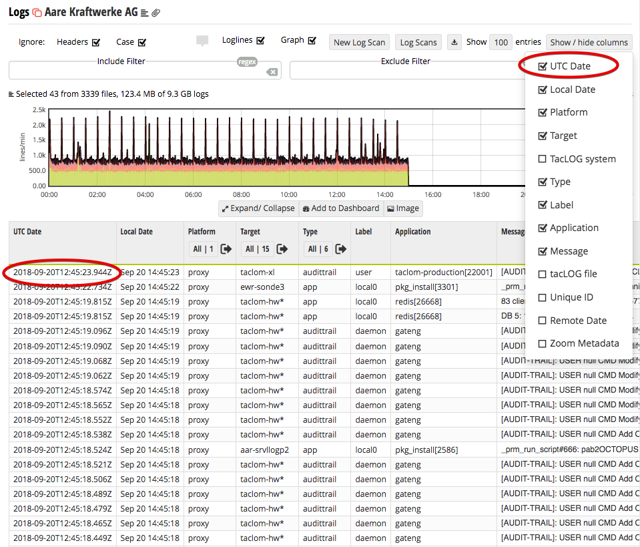Toggle the Headers ignore checkbox
Viewport: 640px width, 547px height.
point(96,42)
